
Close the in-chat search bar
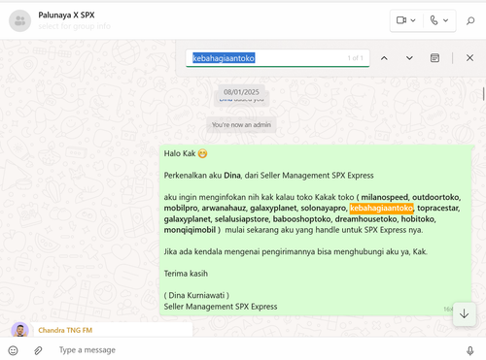click(469, 58)
